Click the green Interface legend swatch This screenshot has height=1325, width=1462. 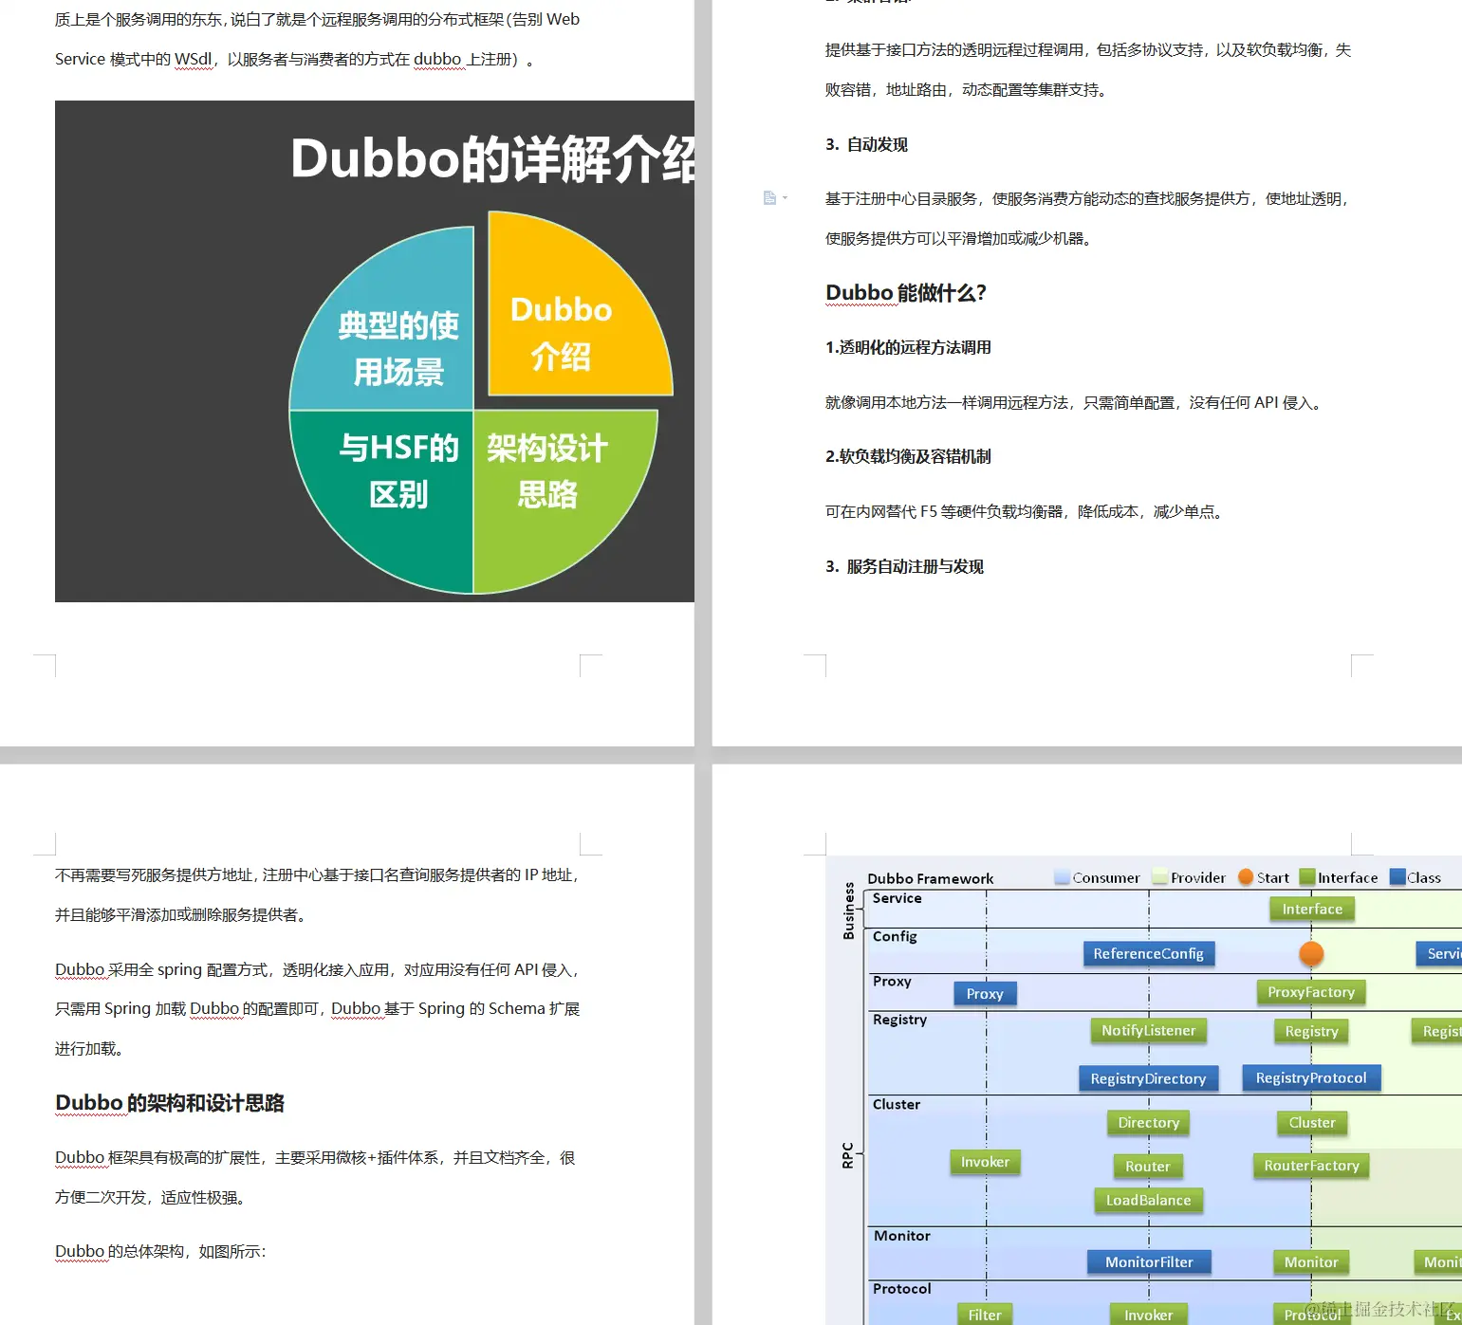1307,877
